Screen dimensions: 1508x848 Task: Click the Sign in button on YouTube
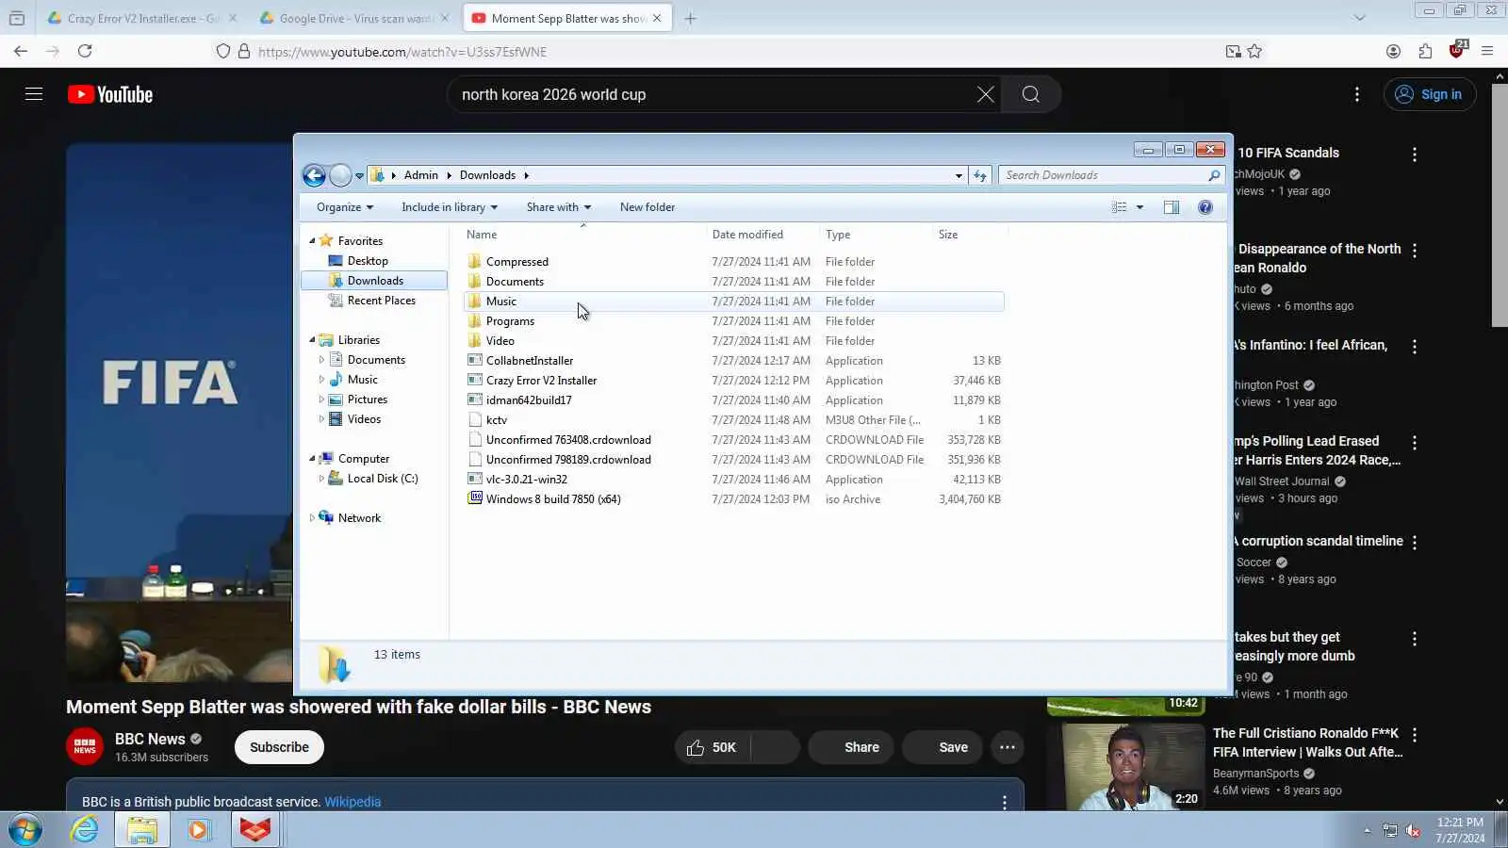click(x=1430, y=94)
